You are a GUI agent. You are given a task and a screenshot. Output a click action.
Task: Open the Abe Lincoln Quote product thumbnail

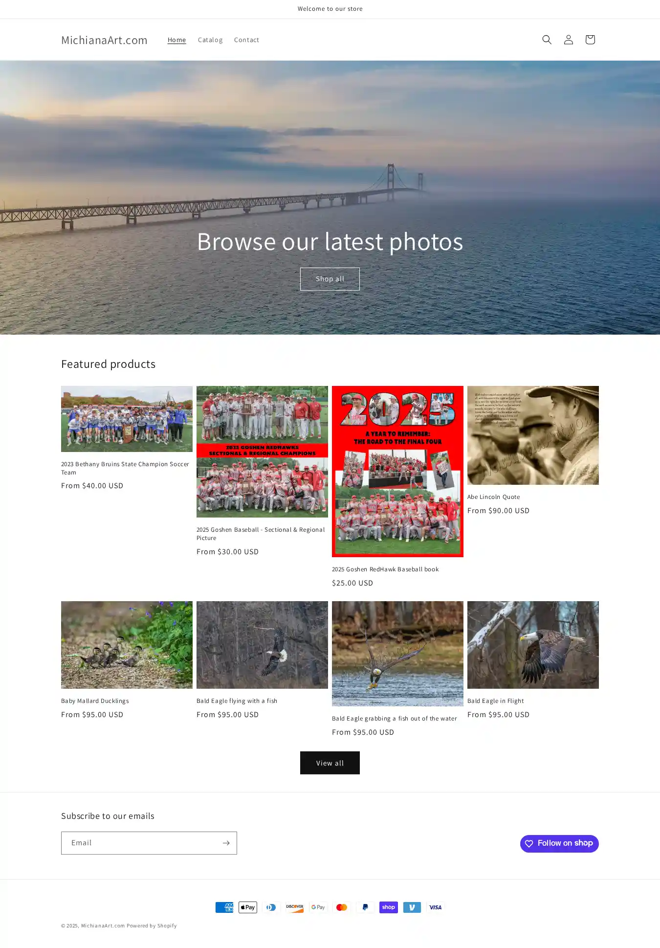tap(533, 435)
